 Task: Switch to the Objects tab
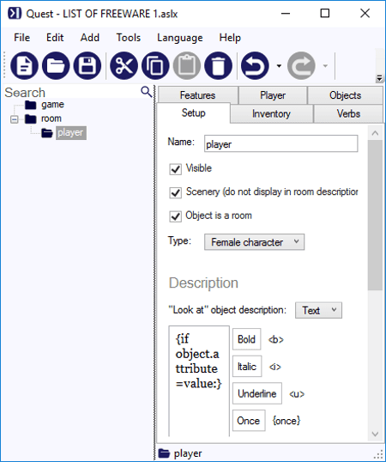coord(345,95)
